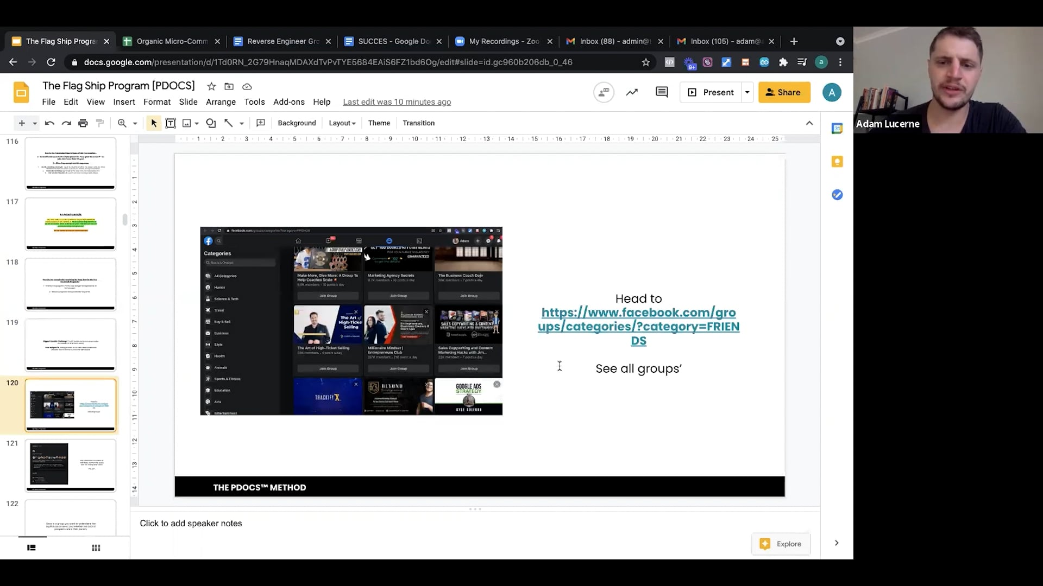Click the account avatar A

coord(831,92)
